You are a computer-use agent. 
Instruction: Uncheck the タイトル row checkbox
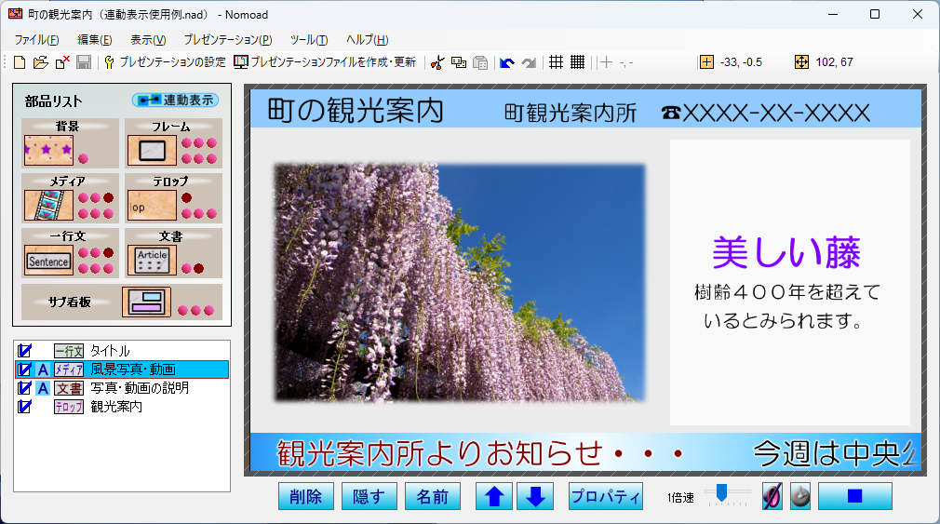24,351
